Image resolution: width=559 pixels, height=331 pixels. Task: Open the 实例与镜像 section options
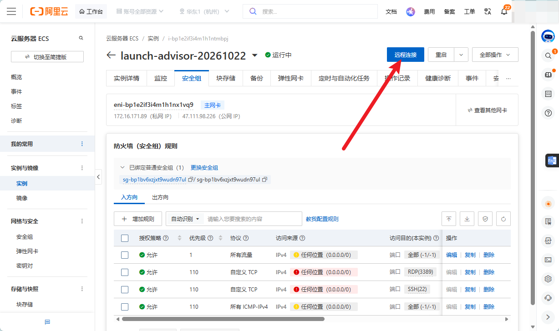tap(82, 168)
